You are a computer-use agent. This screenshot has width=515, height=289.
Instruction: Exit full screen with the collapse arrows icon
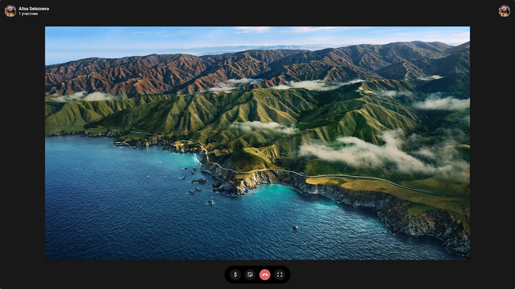click(x=280, y=275)
